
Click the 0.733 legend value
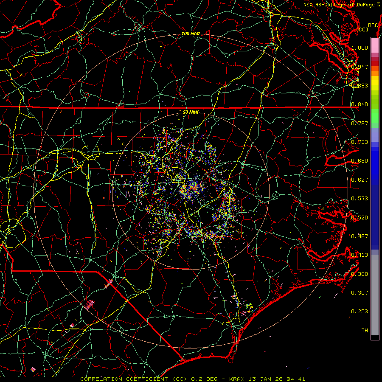coord(360,142)
